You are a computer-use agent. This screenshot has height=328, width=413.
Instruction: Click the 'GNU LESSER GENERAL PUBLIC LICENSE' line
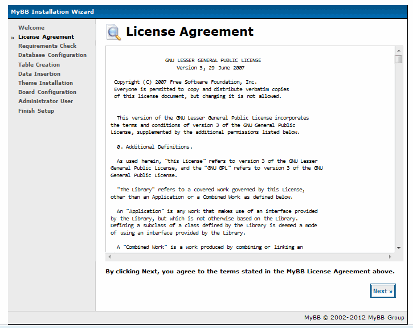[x=213, y=60]
